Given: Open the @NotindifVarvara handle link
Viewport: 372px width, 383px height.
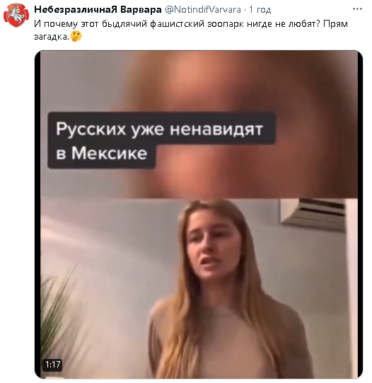Looking at the screenshot, I should (203, 9).
